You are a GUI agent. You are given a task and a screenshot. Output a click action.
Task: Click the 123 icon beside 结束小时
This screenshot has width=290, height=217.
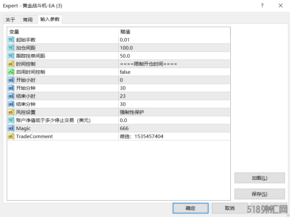11,96
